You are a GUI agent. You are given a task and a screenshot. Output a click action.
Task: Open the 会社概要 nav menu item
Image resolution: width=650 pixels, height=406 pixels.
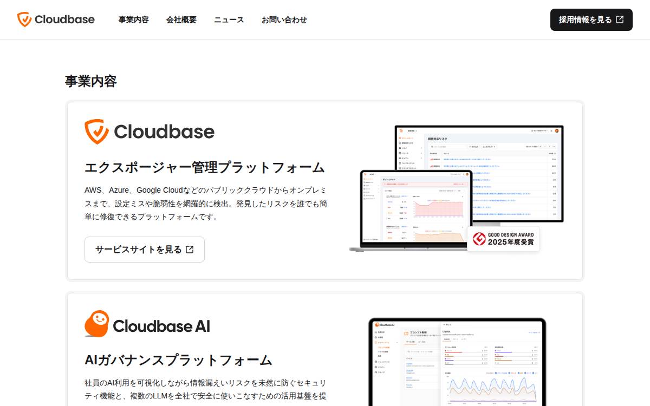[181, 19]
